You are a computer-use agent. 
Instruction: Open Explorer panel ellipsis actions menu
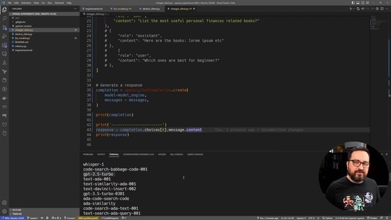(75, 9)
